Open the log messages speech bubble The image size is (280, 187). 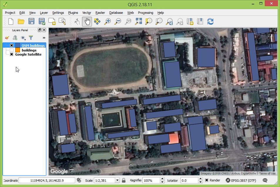pos(265,180)
